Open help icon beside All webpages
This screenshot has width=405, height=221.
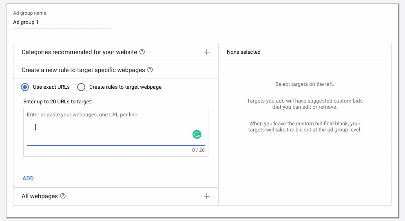click(63, 196)
